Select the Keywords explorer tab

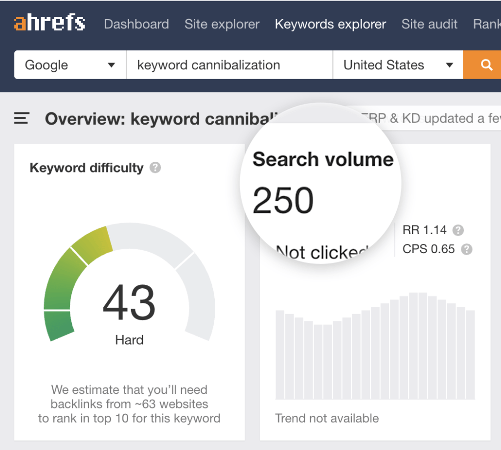[x=330, y=24]
